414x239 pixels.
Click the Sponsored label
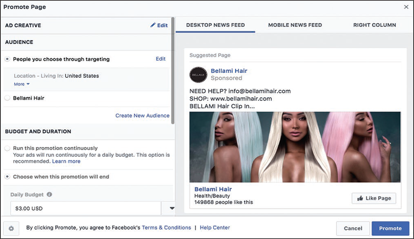pos(226,78)
